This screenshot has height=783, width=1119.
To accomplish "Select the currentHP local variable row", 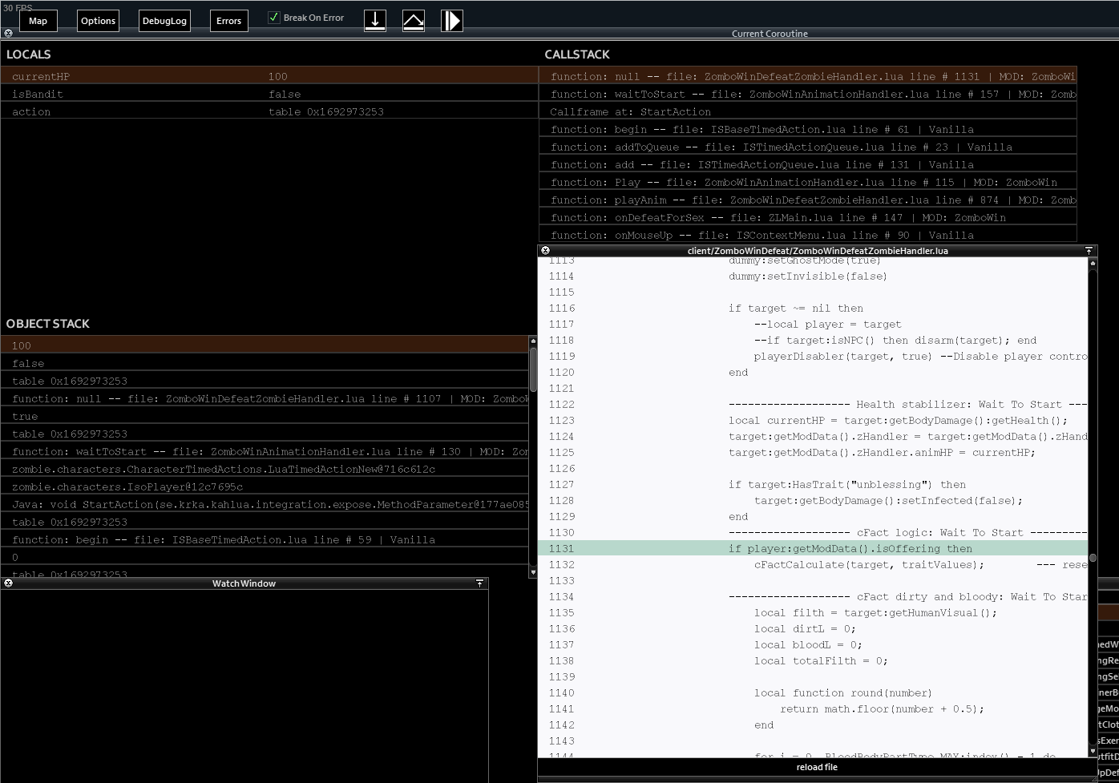I will click(269, 76).
